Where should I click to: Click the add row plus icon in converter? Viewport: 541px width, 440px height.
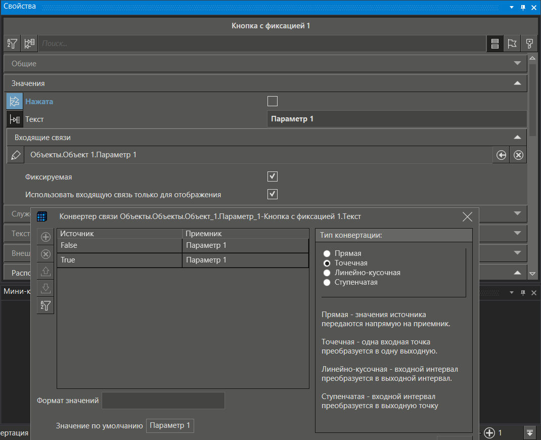coord(46,237)
